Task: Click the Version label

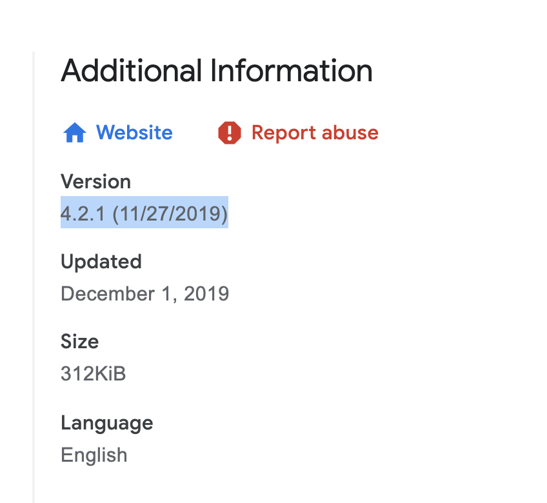Action: point(95,181)
